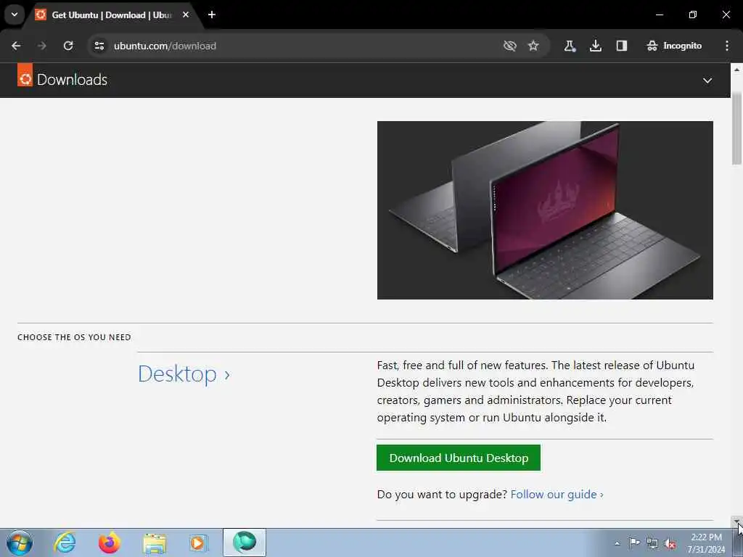
Task: Open Action Center flag icon
Action: coord(634,542)
